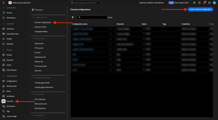
Task: Collapse the Connections section
Action: point(3,8)
